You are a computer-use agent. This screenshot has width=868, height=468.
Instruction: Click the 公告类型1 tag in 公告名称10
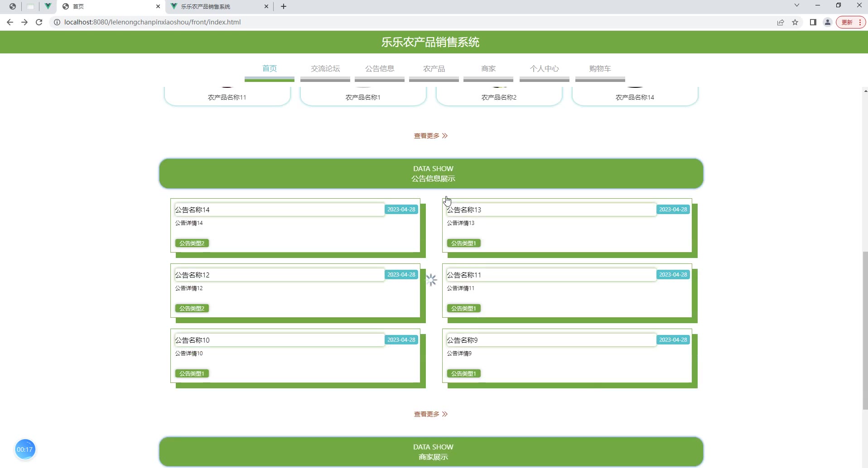point(192,373)
